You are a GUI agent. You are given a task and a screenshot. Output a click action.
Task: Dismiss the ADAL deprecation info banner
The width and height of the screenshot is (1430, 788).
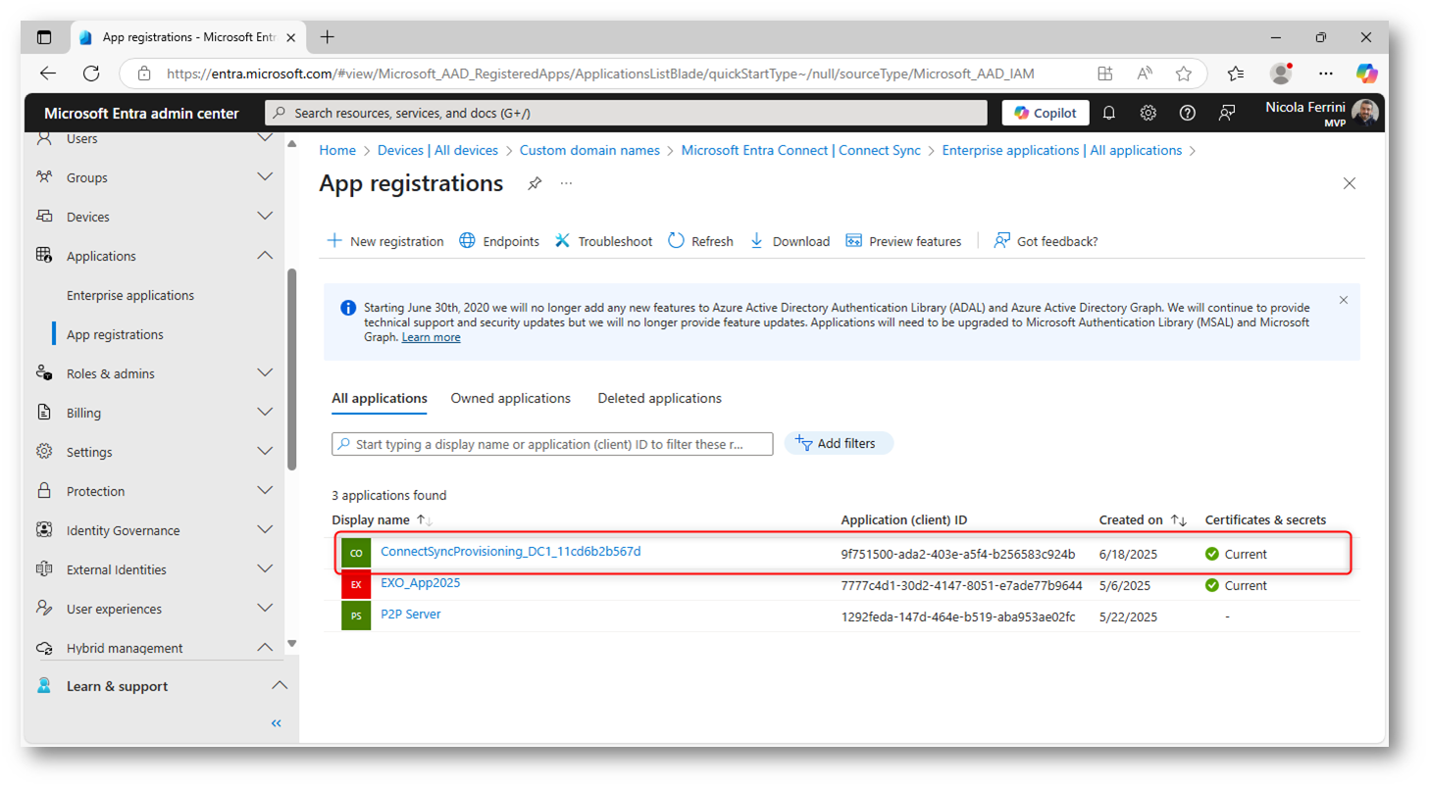point(1344,300)
